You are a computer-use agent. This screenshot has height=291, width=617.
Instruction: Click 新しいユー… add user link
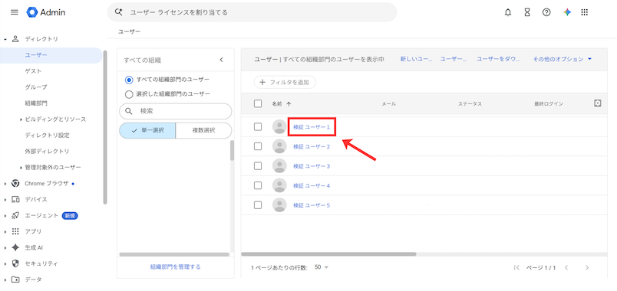point(417,59)
